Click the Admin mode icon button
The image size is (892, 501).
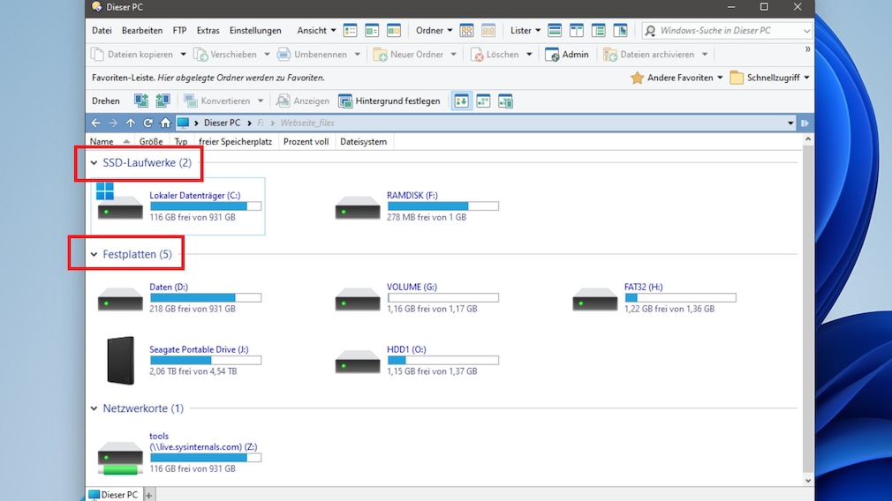pyautogui.click(x=553, y=55)
